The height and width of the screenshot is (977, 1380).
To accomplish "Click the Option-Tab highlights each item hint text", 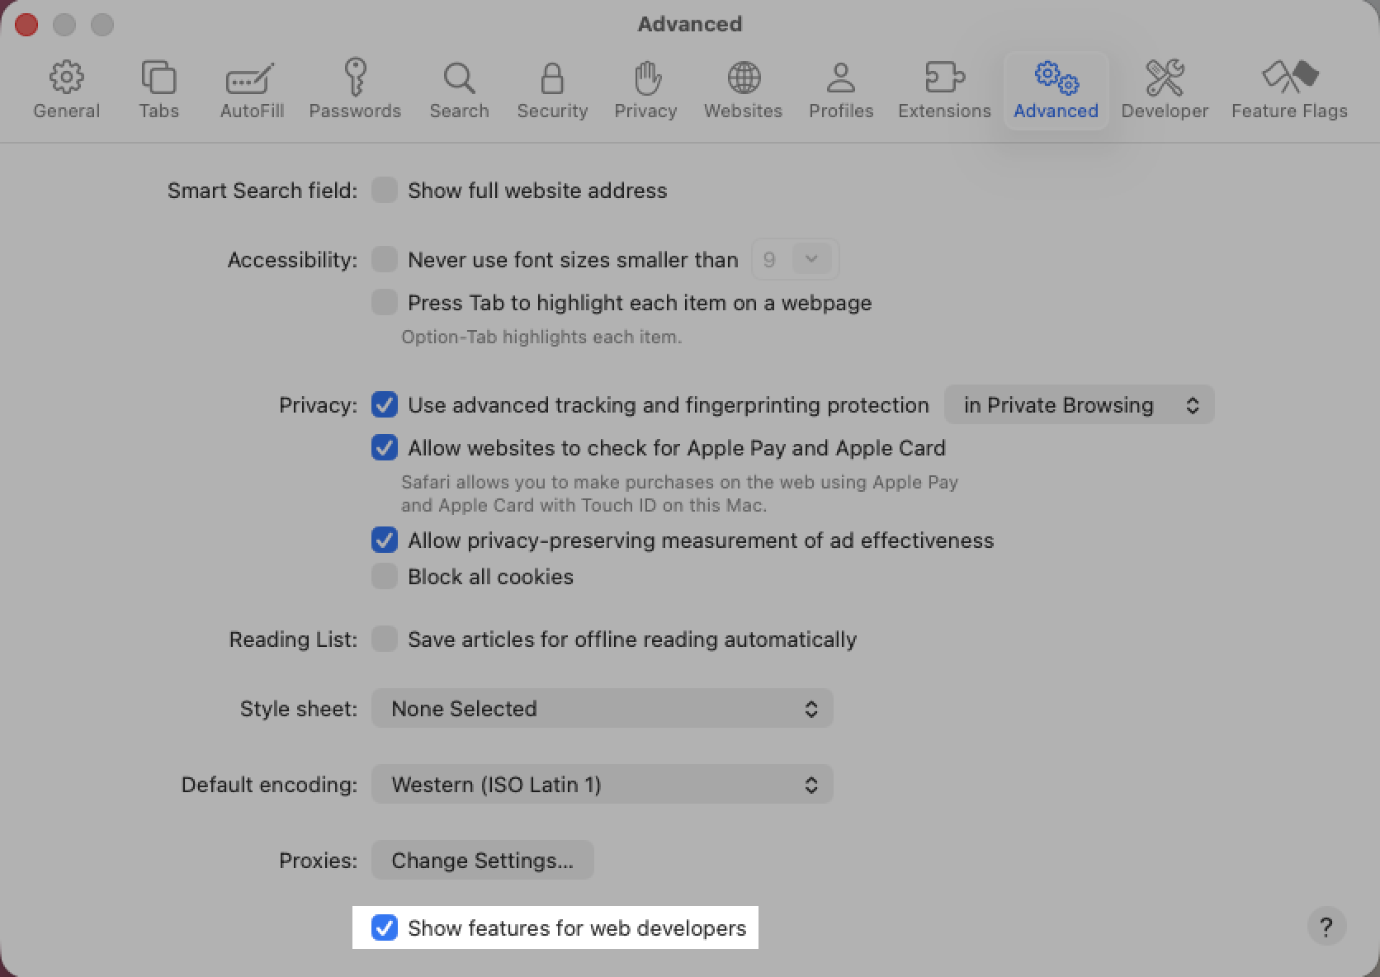I will click(541, 337).
